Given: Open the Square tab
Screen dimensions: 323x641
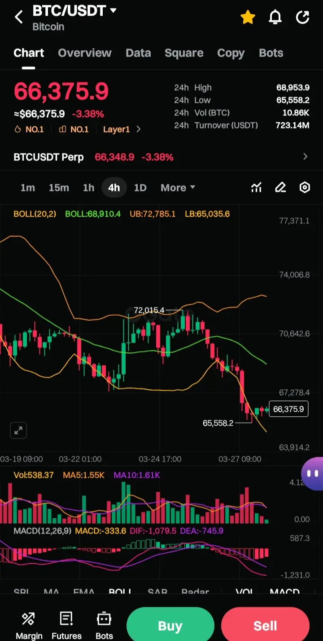Looking at the screenshot, I should coord(184,53).
